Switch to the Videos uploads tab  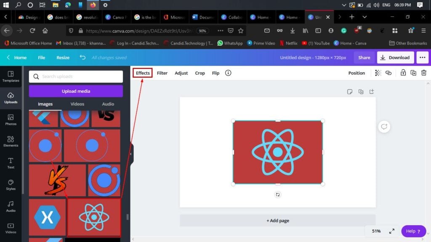77,104
